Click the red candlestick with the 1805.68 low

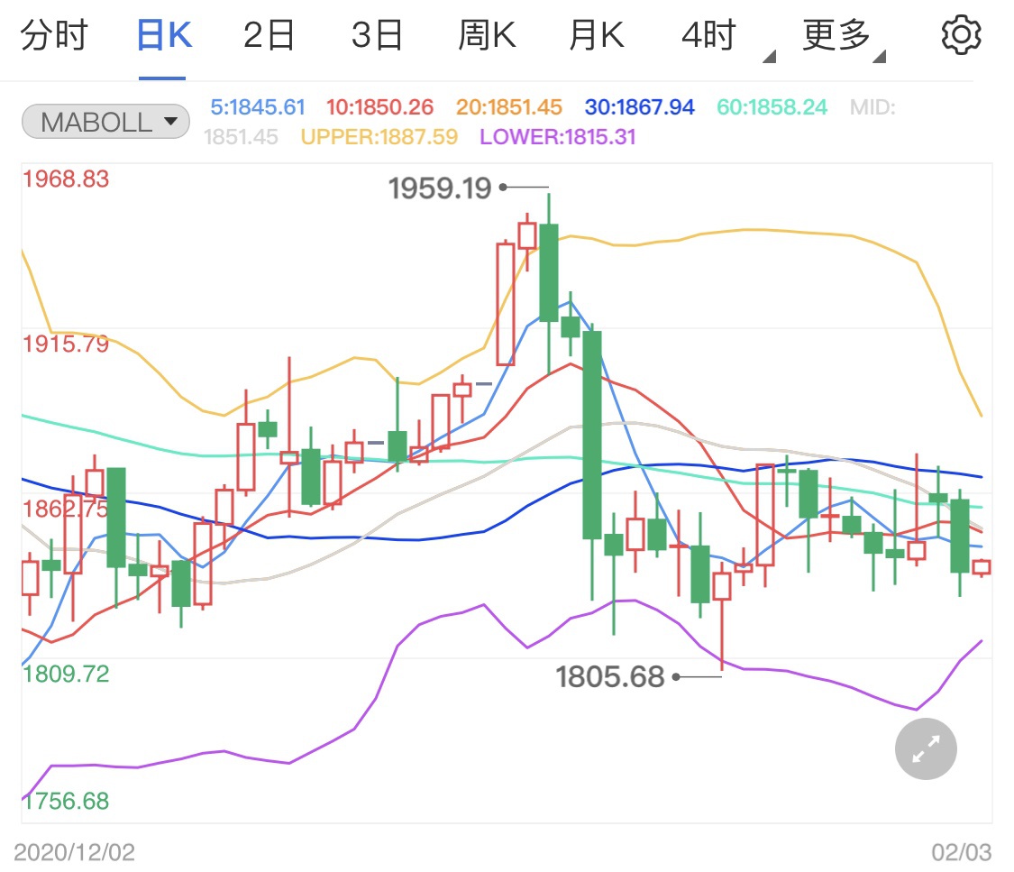point(722,586)
